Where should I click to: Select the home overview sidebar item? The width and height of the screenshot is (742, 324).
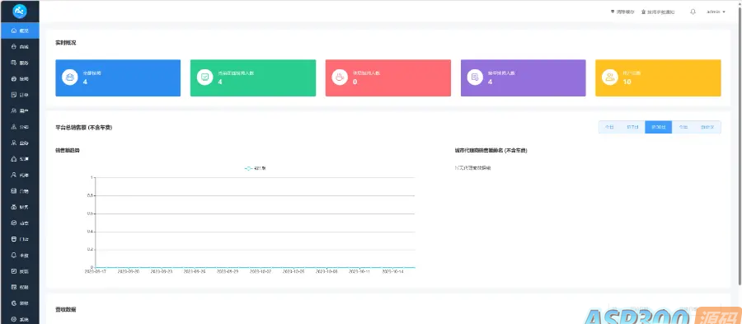20,31
